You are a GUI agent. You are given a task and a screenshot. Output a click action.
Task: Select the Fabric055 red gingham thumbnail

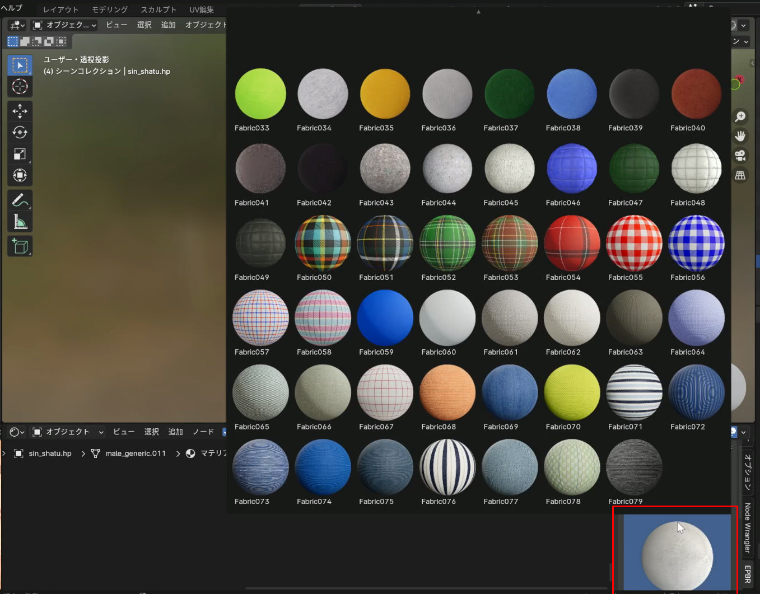coord(633,243)
